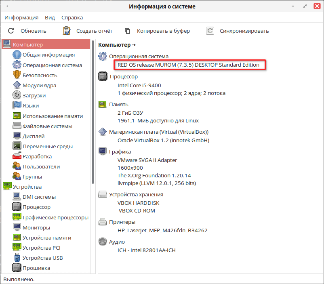Click the Модули ядра diamond icon
This screenshot has height=284, width=324.
click(x=17, y=85)
